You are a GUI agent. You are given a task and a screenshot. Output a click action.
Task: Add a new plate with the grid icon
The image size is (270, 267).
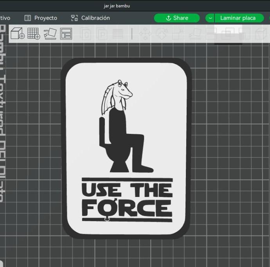click(34, 34)
